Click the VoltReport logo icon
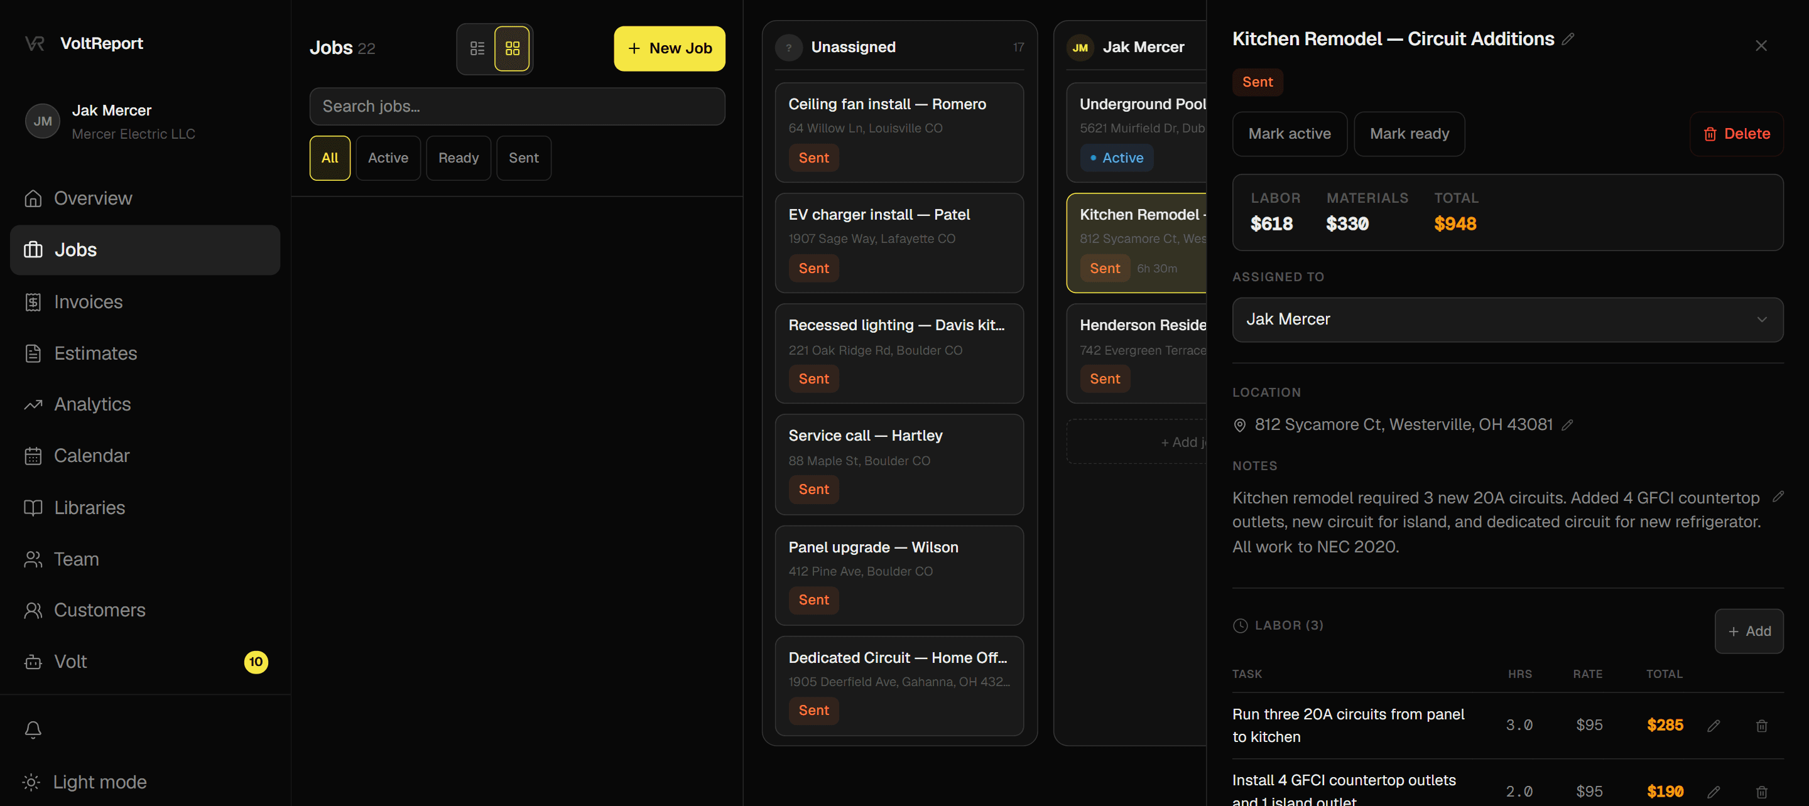1809x806 pixels. tap(35, 43)
